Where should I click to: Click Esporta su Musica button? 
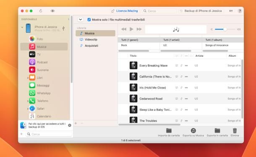[x=193, y=132]
